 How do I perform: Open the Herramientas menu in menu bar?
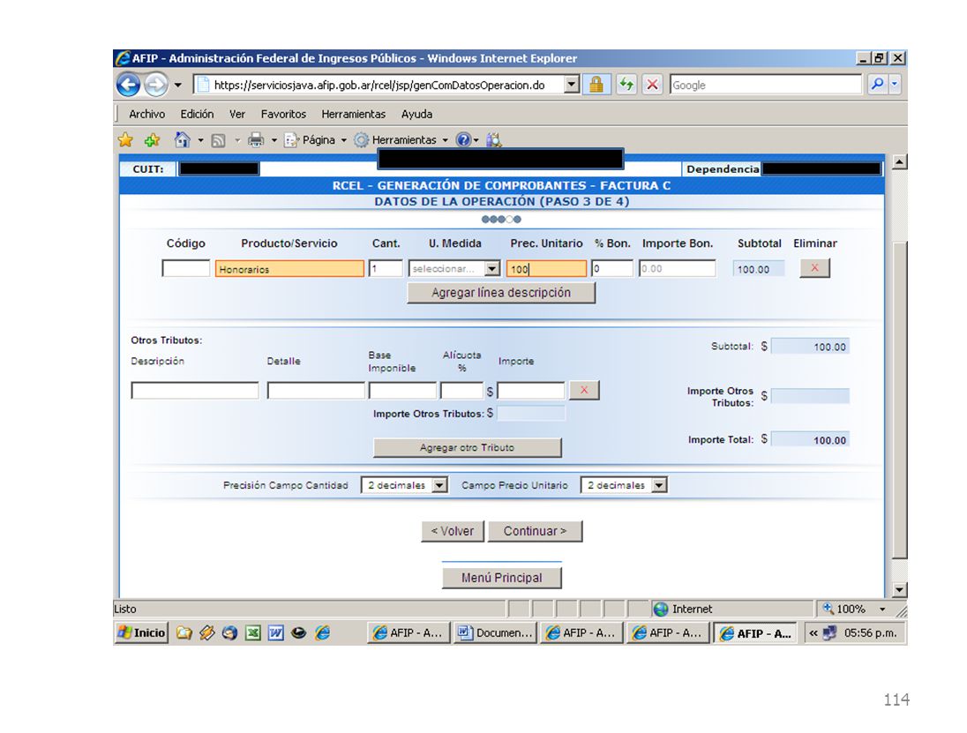click(x=354, y=114)
